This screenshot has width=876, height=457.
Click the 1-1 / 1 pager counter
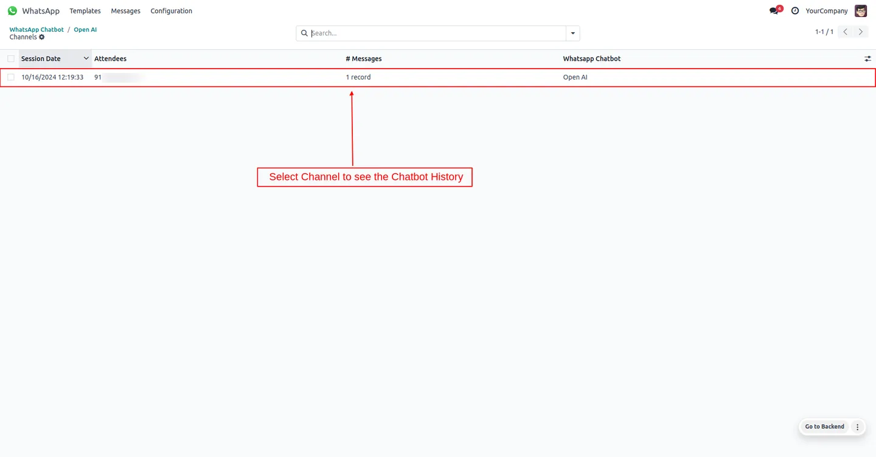point(824,32)
